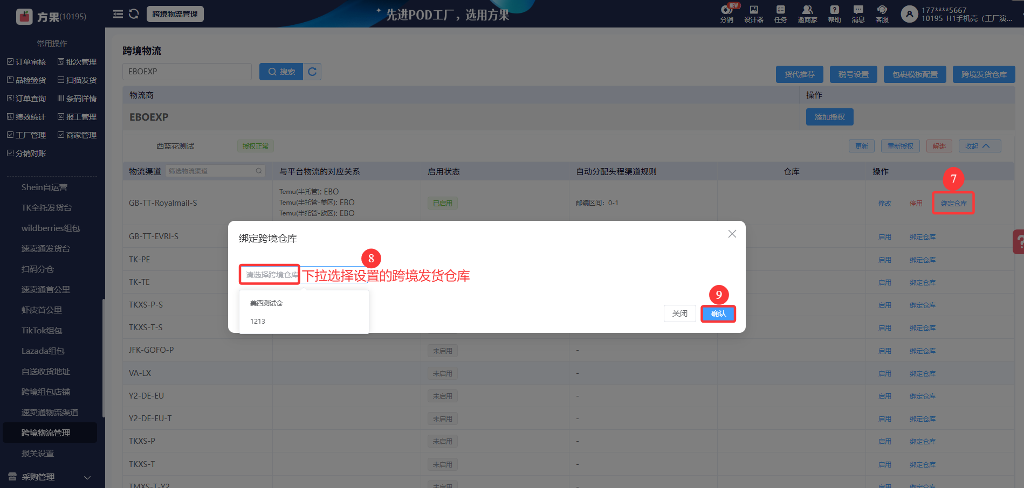Open the 任务 tasks icon
The width and height of the screenshot is (1024, 488).
(x=780, y=14)
